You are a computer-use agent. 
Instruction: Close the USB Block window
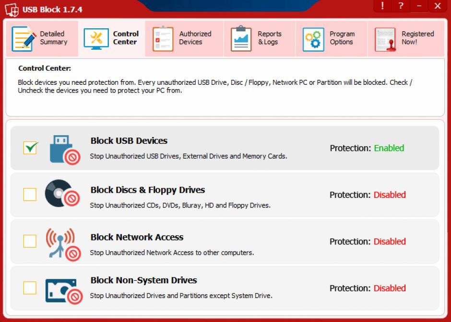click(438, 6)
